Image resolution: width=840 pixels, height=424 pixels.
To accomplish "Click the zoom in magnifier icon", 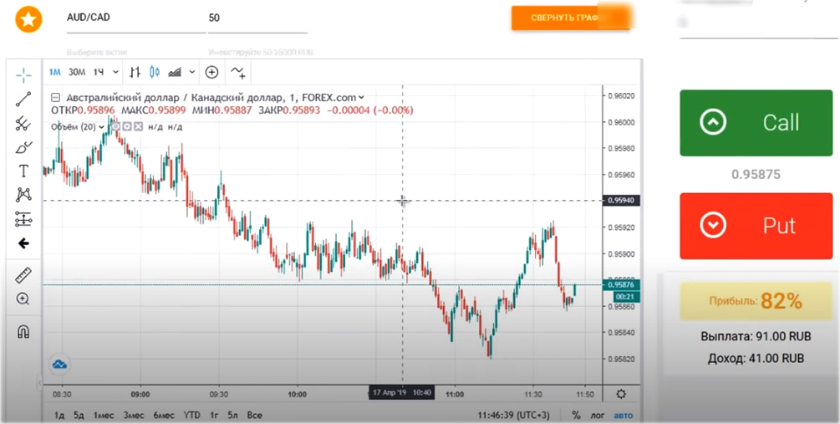I will pyautogui.click(x=23, y=299).
